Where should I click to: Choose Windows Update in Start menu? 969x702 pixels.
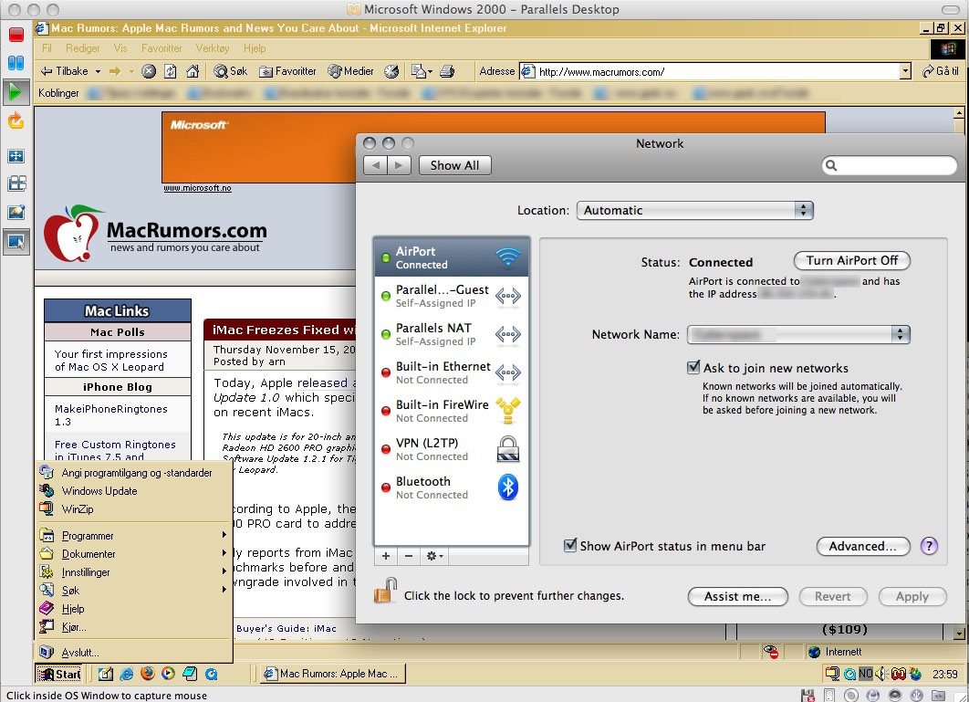point(133,491)
